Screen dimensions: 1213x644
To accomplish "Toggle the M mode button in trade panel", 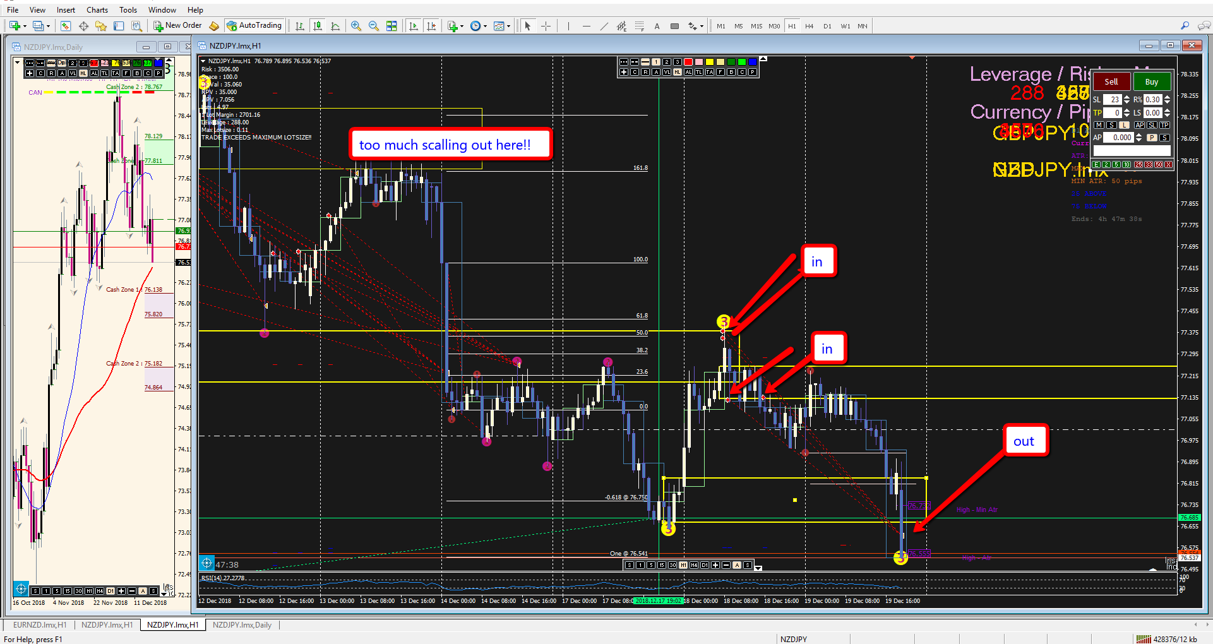I will pos(1099,125).
